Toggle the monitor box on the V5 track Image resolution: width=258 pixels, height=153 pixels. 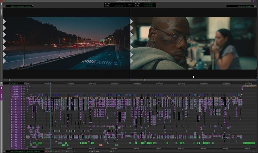pyautogui.click(x=24, y=91)
